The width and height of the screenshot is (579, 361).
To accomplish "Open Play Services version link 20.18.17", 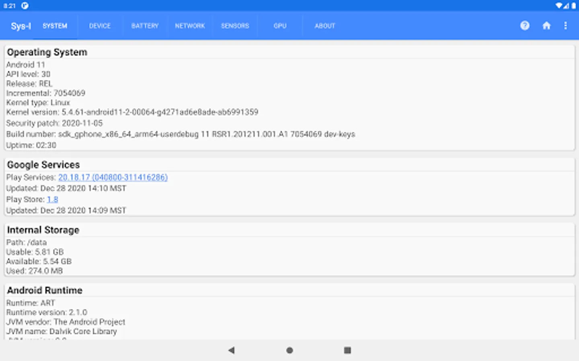I will coord(113,177).
